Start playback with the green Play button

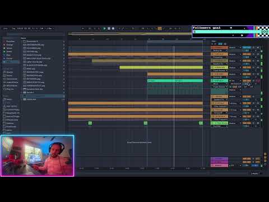[x=104, y=29]
